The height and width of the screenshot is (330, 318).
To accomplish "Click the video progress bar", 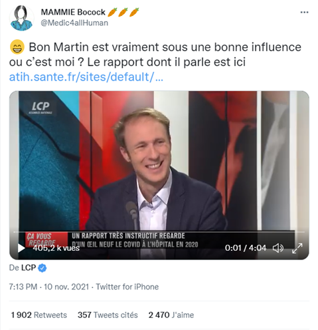I will click(159, 232).
